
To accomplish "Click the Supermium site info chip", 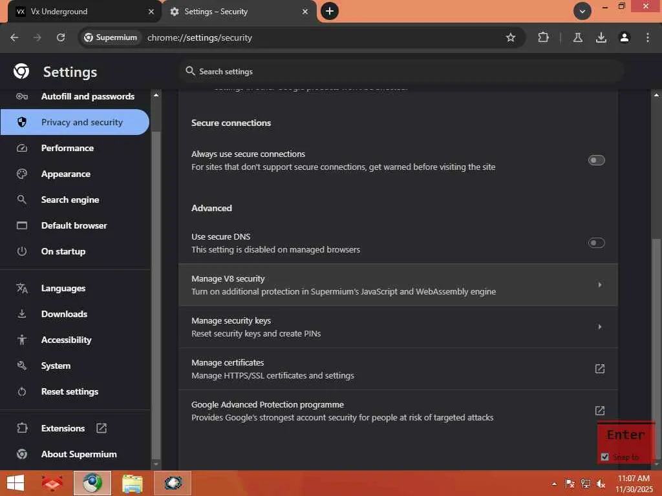I will [x=111, y=37].
